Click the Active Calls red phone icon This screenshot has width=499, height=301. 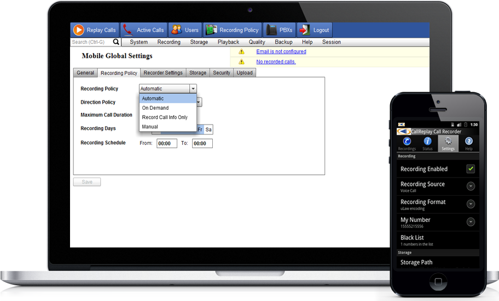[x=127, y=29]
